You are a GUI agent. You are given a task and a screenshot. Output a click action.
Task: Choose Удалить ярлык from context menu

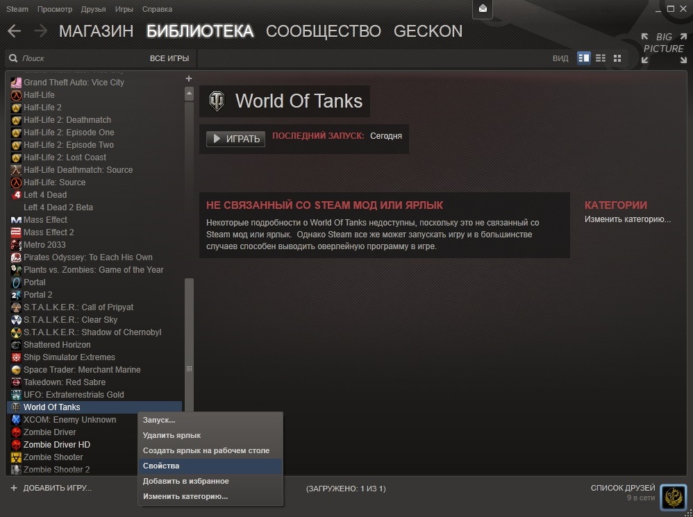point(210,435)
